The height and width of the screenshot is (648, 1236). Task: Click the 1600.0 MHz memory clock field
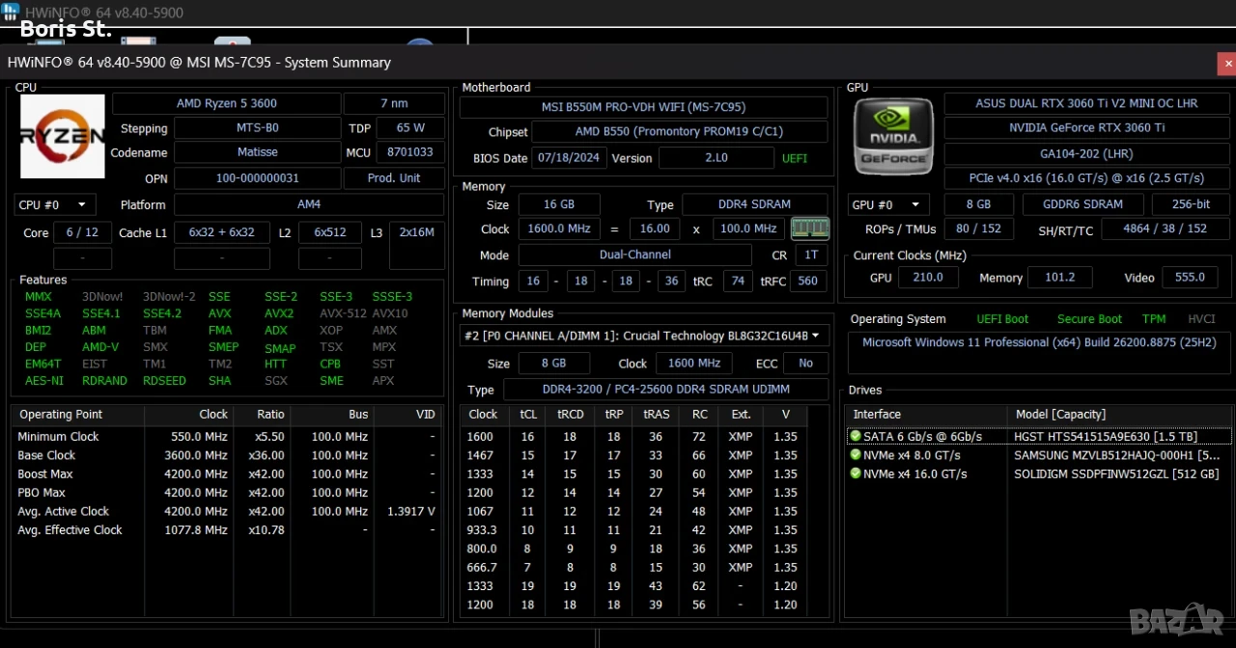[x=559, y=229]
